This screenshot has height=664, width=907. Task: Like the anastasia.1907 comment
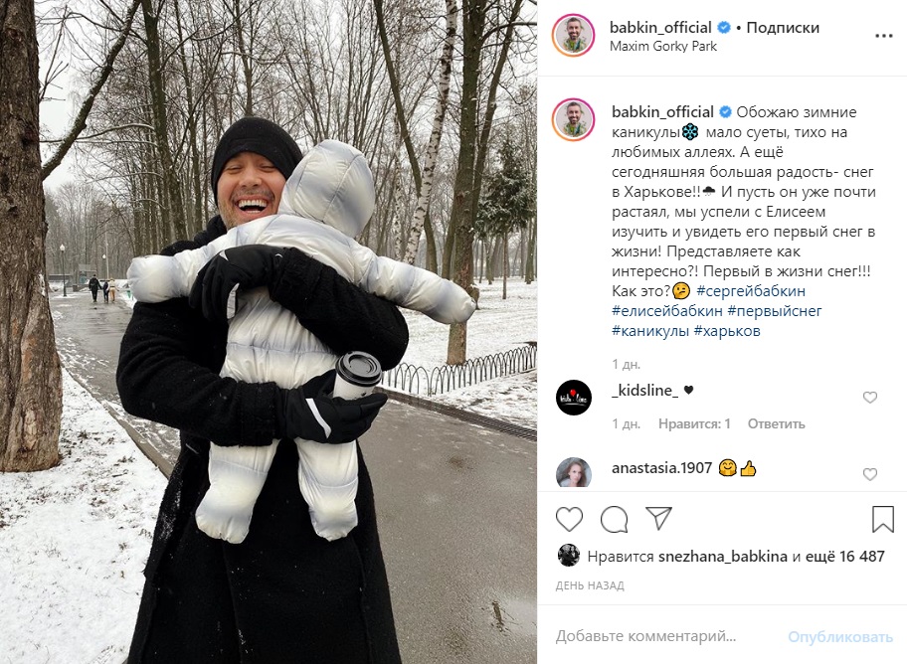pyautogui.click(x=870, y=474)
